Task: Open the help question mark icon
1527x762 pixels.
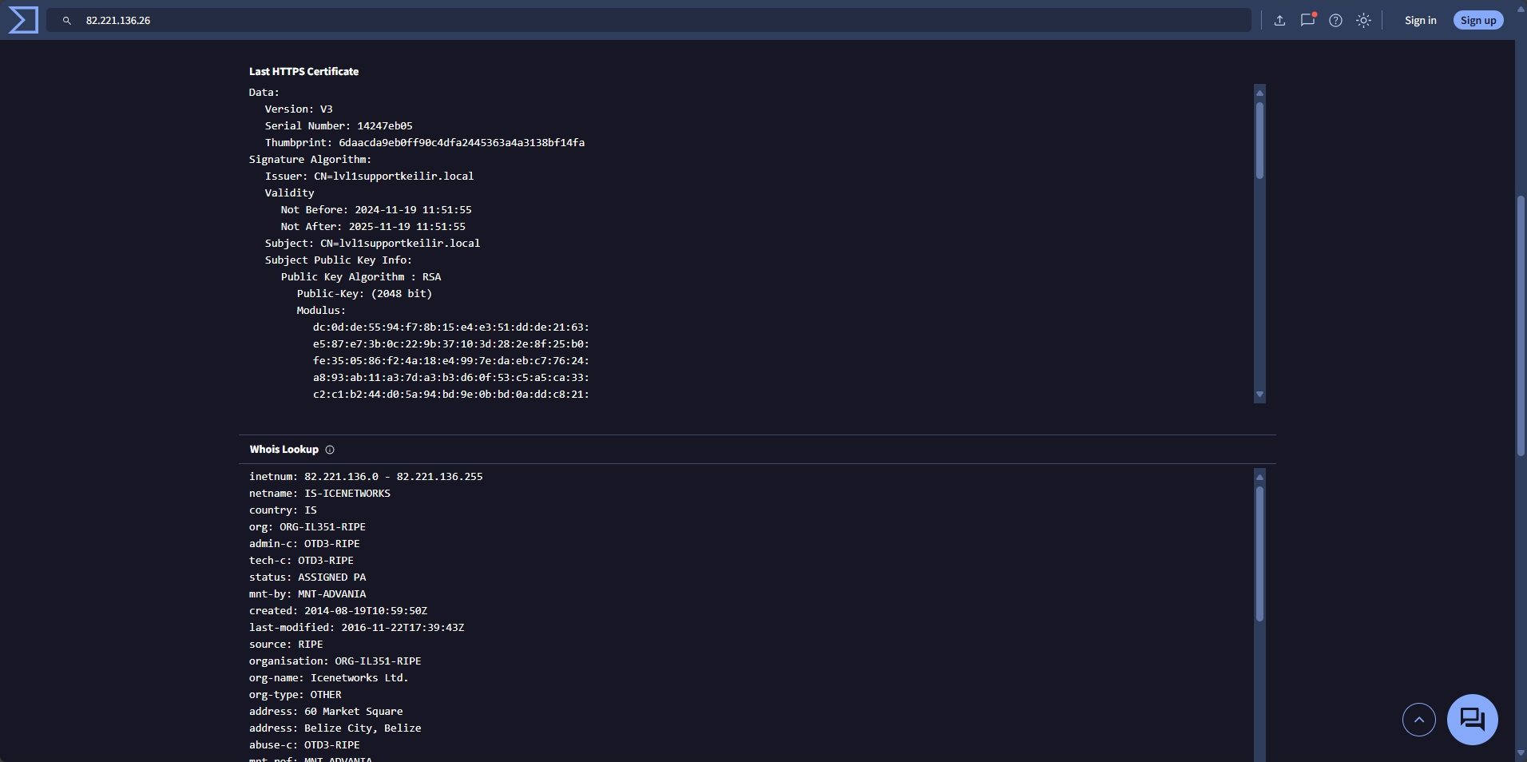Action: click(x=1335, y=21)
